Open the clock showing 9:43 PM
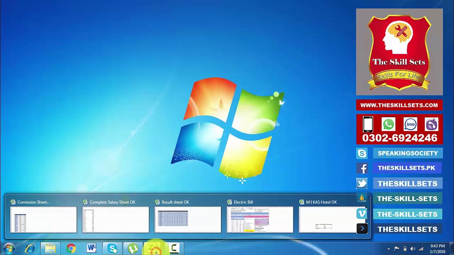This screenshot has height=255, width=454. [437, 249]
